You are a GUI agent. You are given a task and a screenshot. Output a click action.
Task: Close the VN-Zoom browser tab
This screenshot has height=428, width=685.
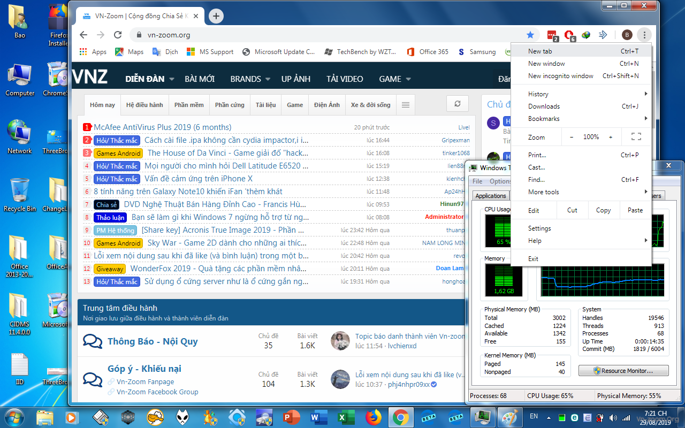[x=195, y=16]
